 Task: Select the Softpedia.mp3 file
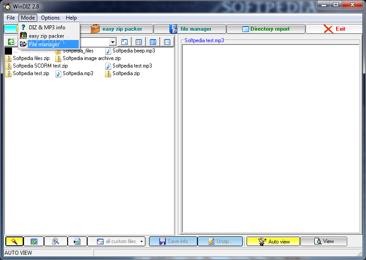(74, 73)
